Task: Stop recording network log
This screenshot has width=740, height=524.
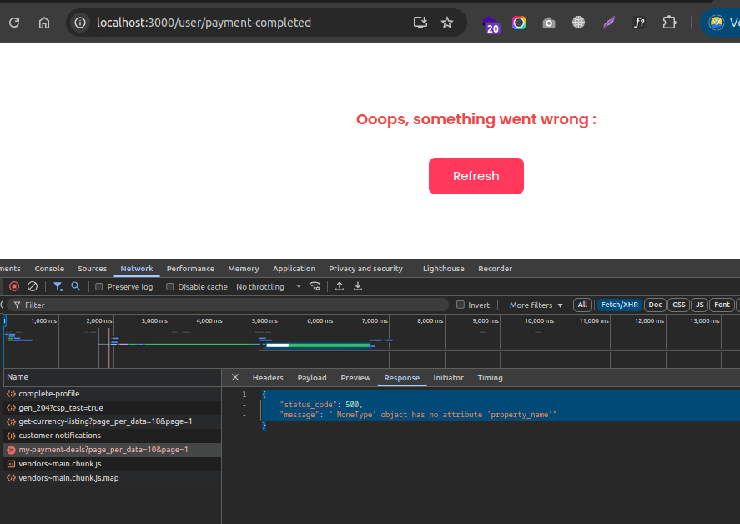Action: [x=14, y=286]
